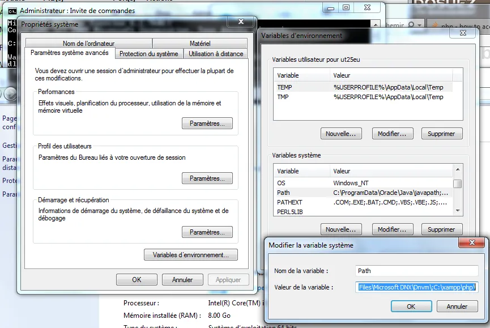Click the Variables d'environnement button

pos(190,255)
